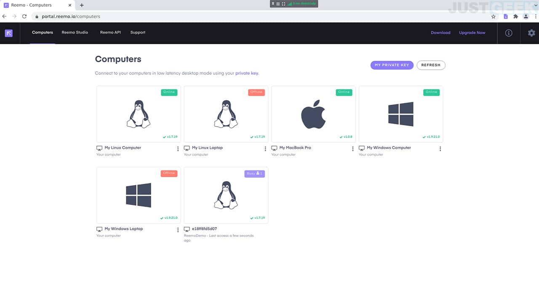Reload the page in browser
The image size is (539, 303).
point(24,16)
